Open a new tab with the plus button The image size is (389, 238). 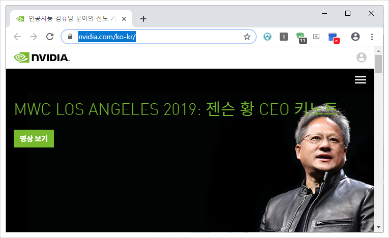click(x=143, y=19)
